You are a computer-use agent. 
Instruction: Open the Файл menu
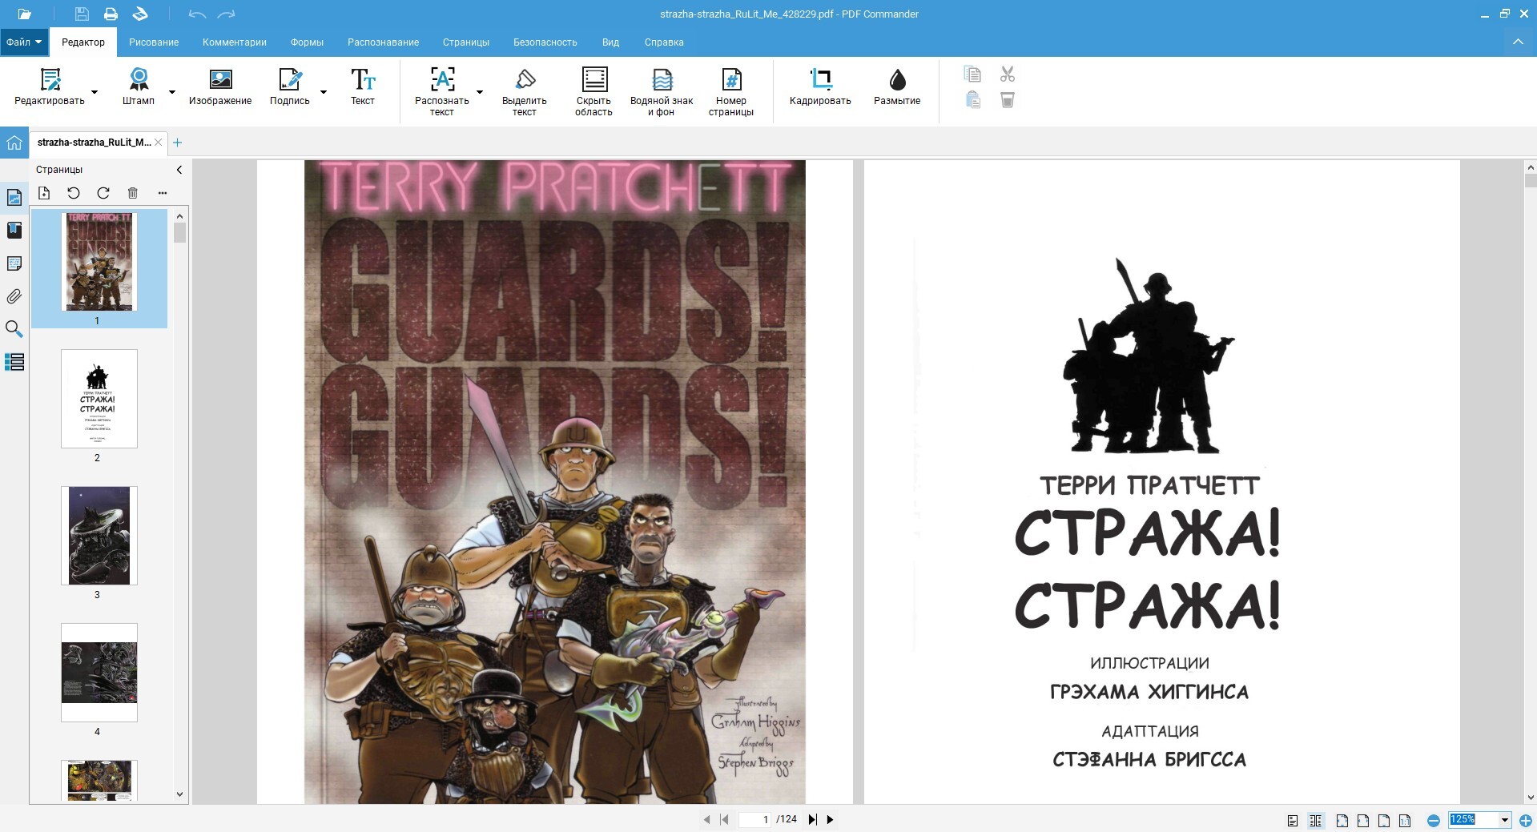coord(23,42)
